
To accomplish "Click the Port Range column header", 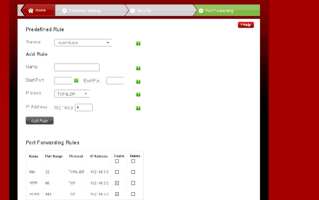I will [54, 157].
